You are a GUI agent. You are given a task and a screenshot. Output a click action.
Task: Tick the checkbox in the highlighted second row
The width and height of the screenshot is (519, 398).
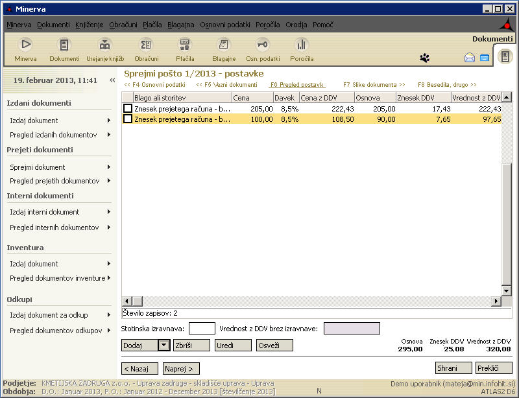click(128, 119)
